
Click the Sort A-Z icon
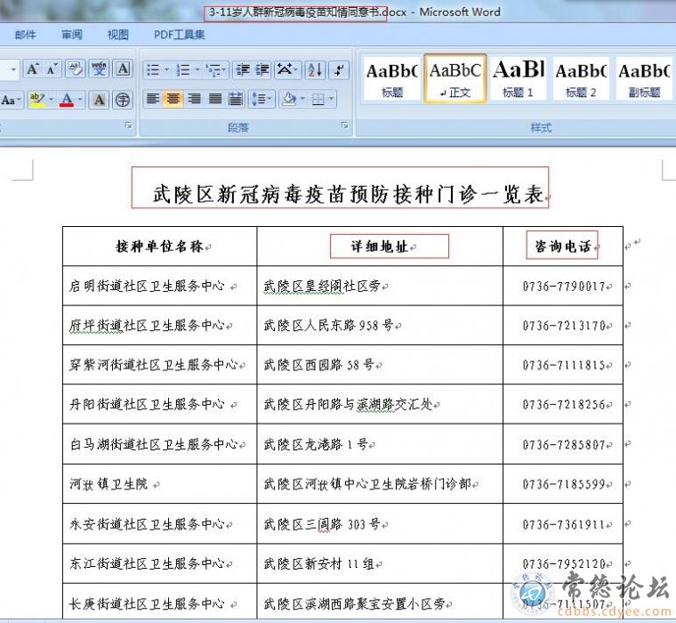coord(315,69)
